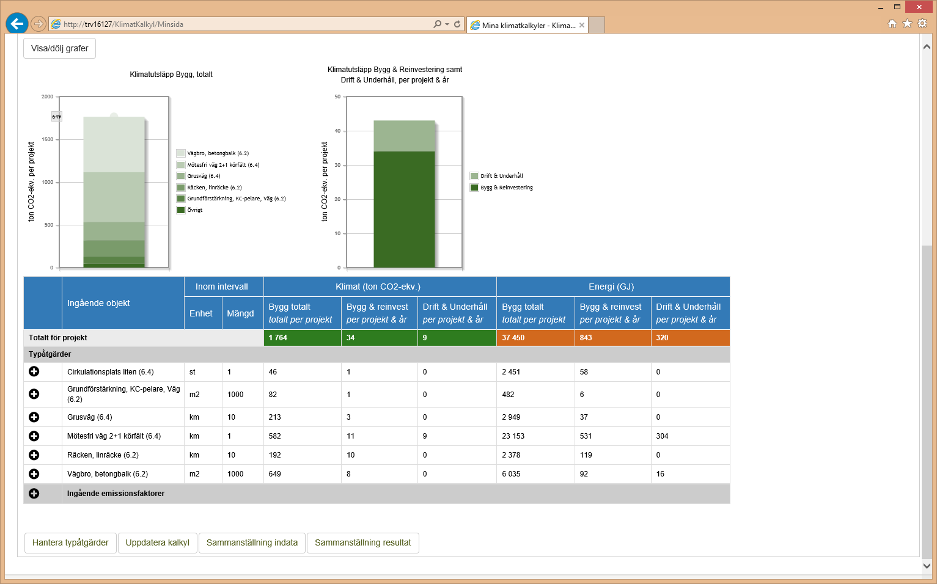This screenshot has width=937, height=584.
Task: Click total energy value 37 450
Action: [535, 337]
